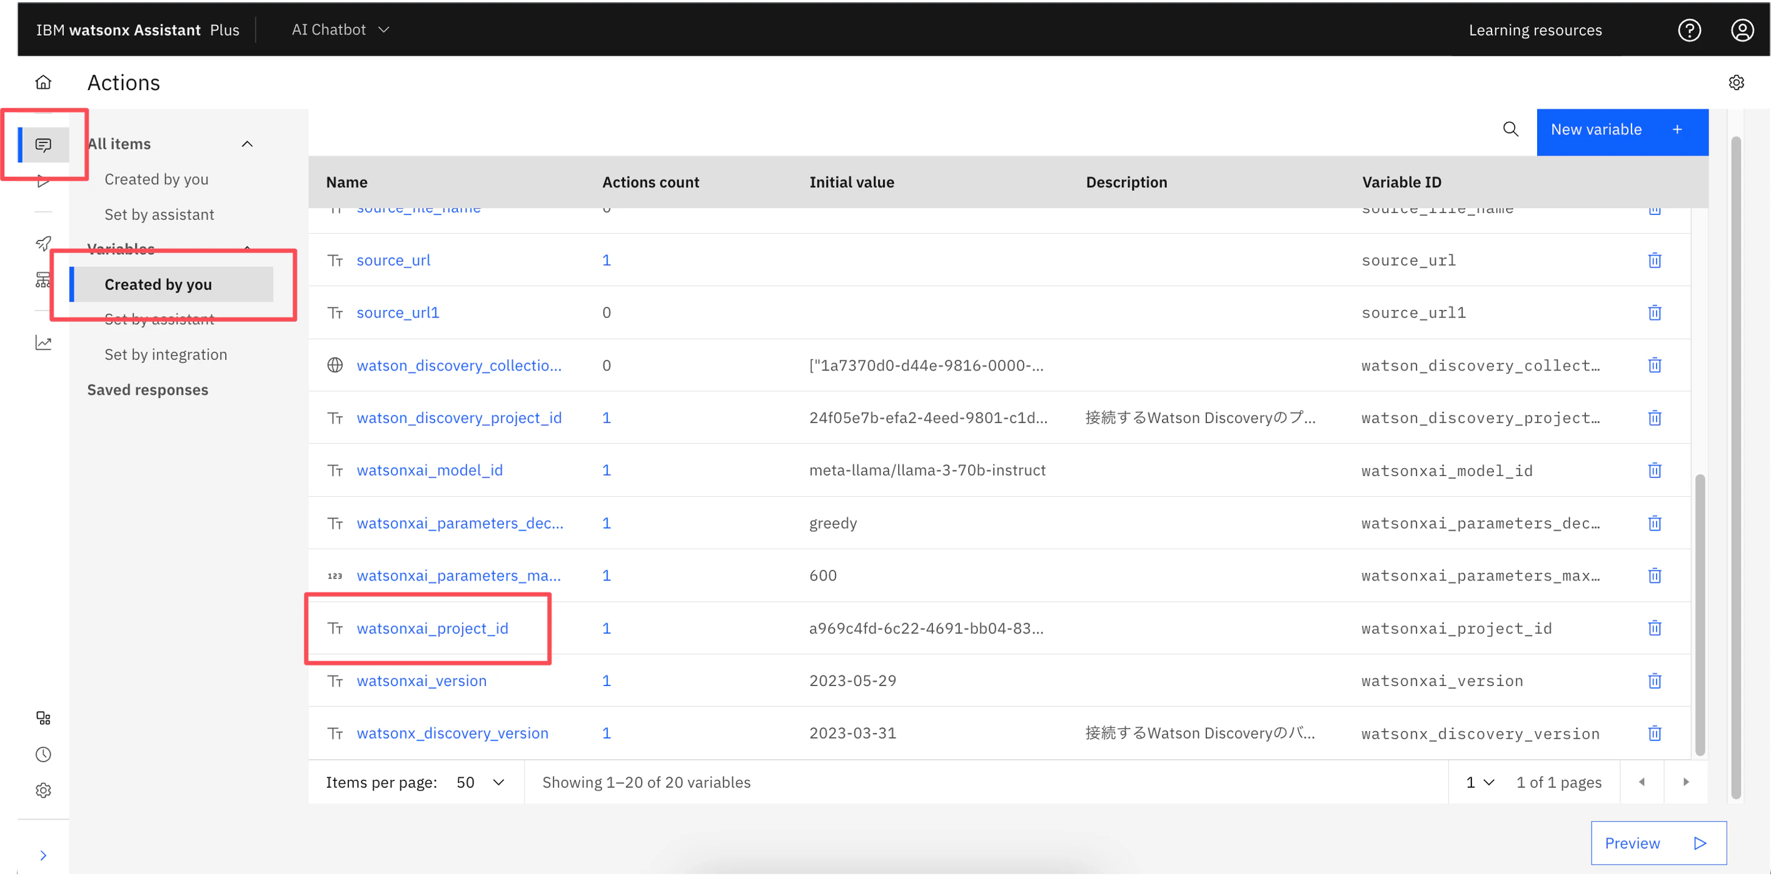
Task: Open global settings gear near Actions title
Action: pos(1736,82)
